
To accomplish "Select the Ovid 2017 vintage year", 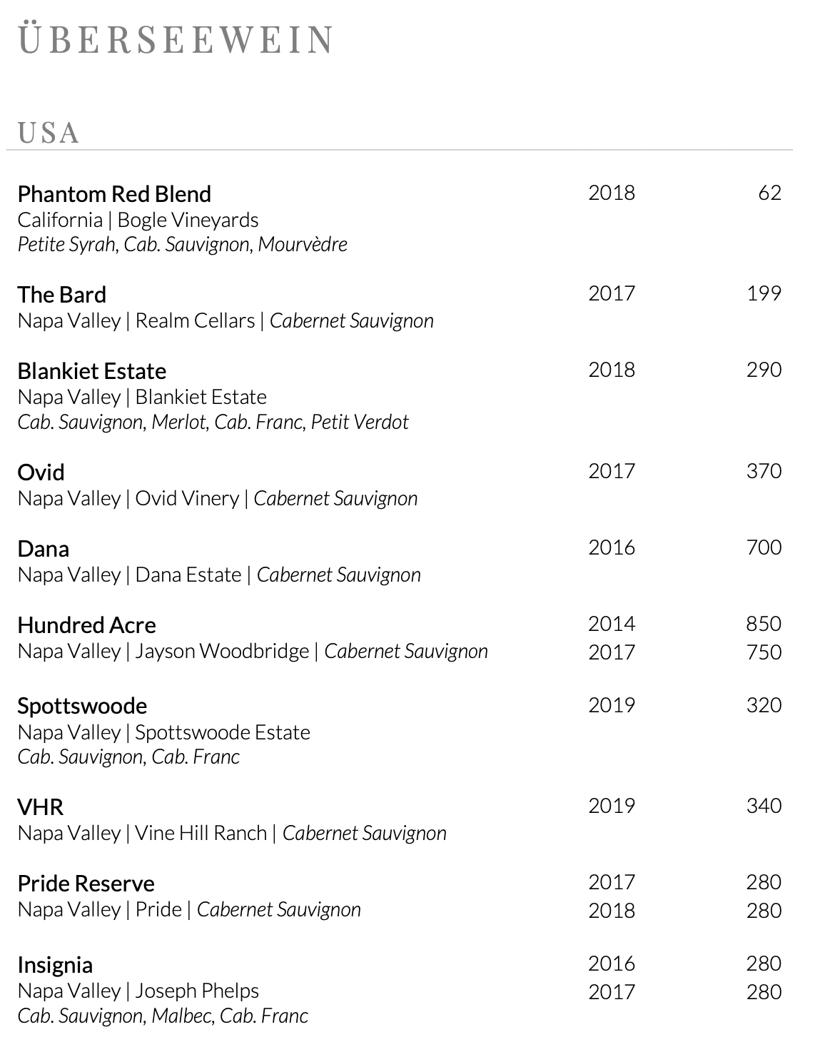I will coord(612,471).
